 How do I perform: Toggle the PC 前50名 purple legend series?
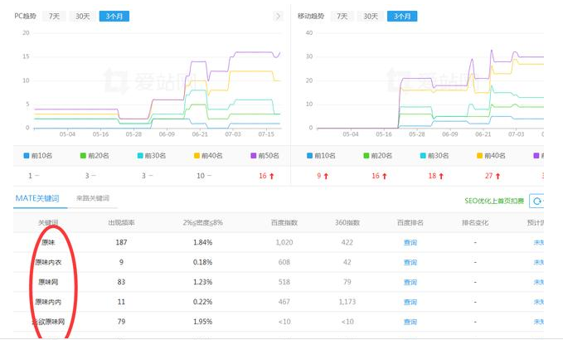(x=265, y=155)
